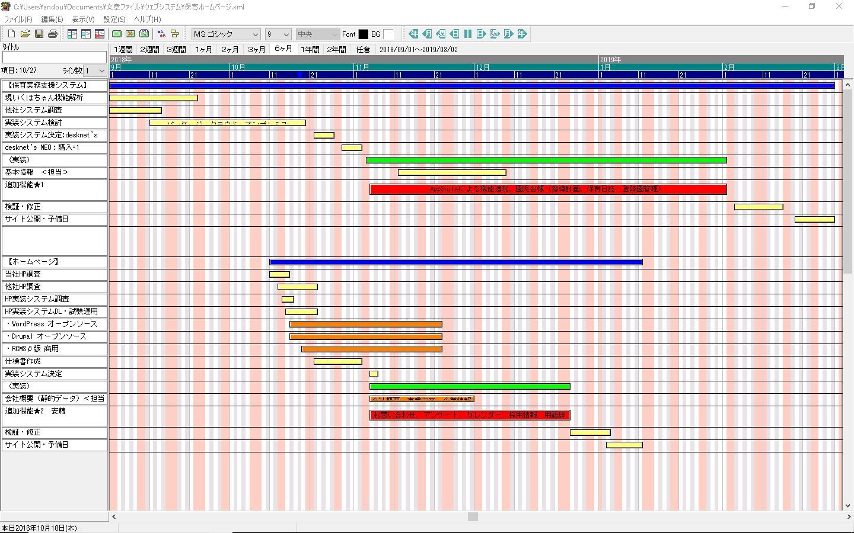Select the 6ヶ月 view tab
Screen dimensions: 854x533
tap(283, 49)
